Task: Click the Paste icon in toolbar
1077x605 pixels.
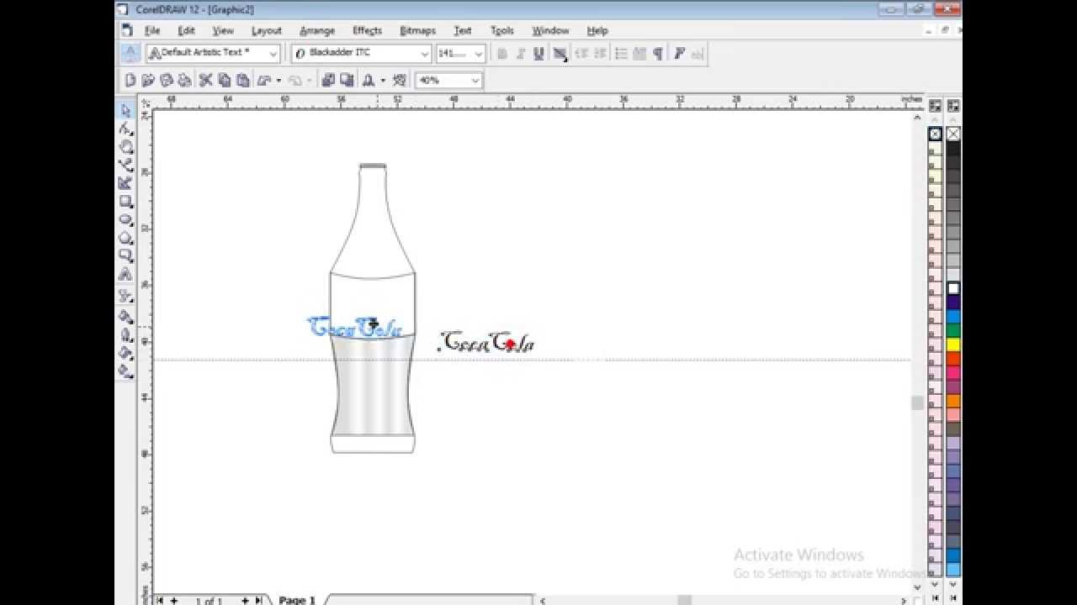Action: point(243,81)
